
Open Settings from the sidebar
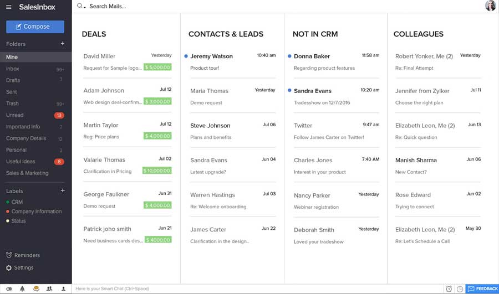tap(24, 267)
